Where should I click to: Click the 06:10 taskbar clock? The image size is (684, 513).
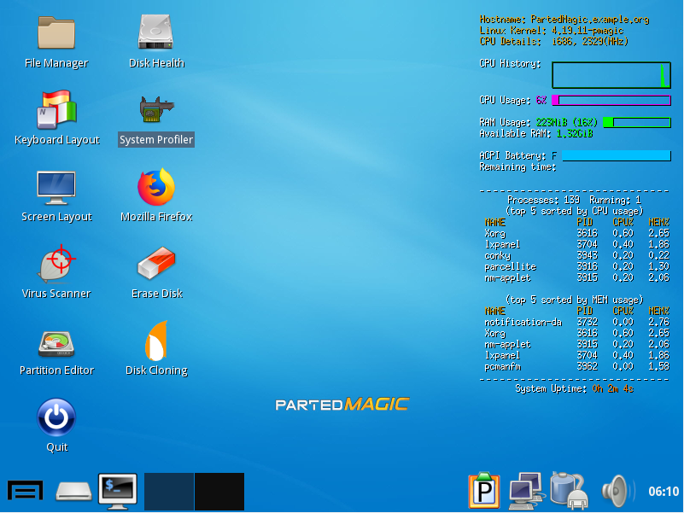(664, 492)
